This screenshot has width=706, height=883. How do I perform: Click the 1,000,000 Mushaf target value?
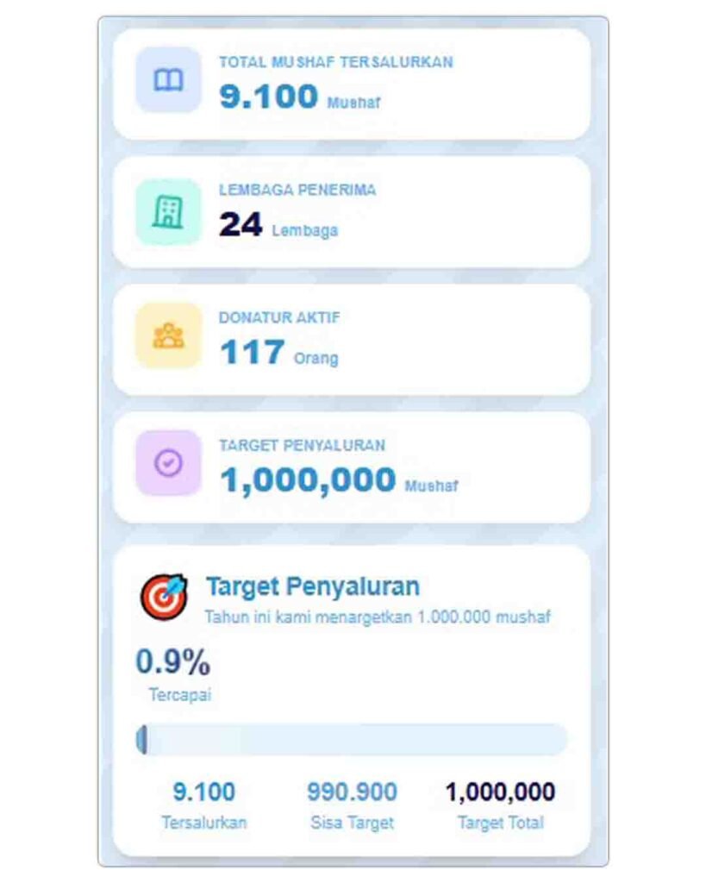click(x=309, y=480)
